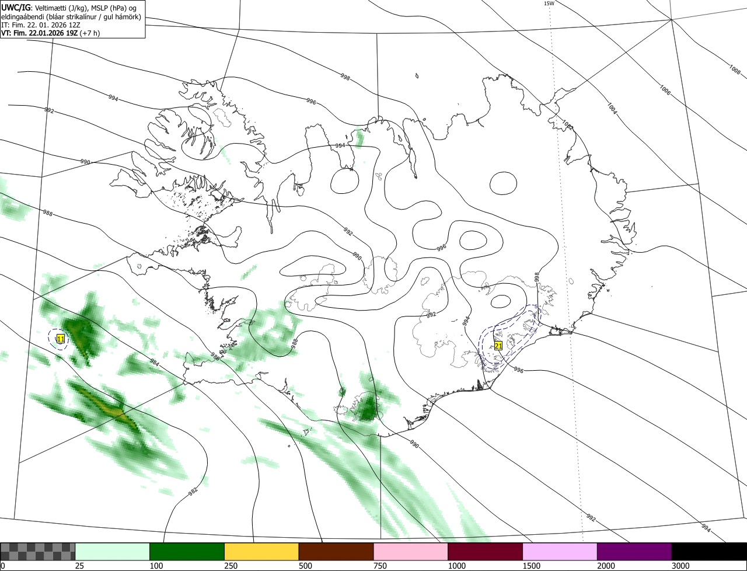Click the legend value 250
The image size is (747, 571).
click(x=232, y=566)
